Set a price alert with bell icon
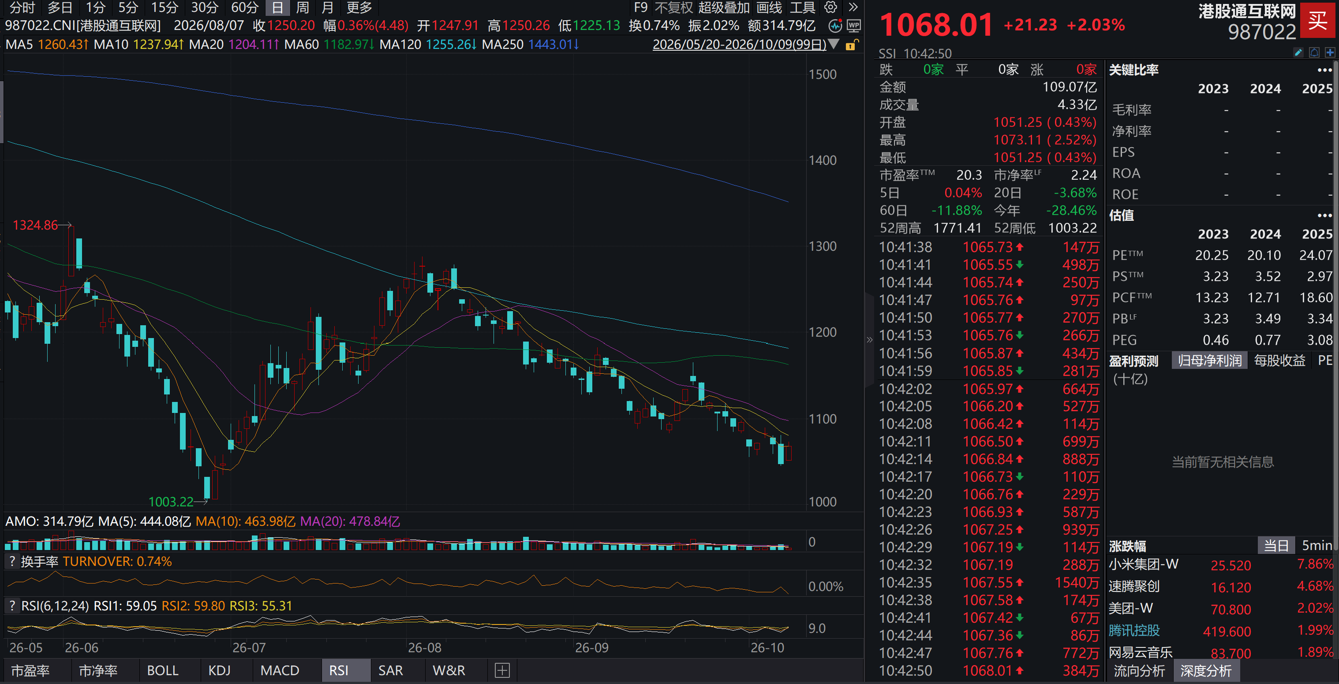Image resolution: width=1339 pixels, height=684 pixels. point(1314,52)
